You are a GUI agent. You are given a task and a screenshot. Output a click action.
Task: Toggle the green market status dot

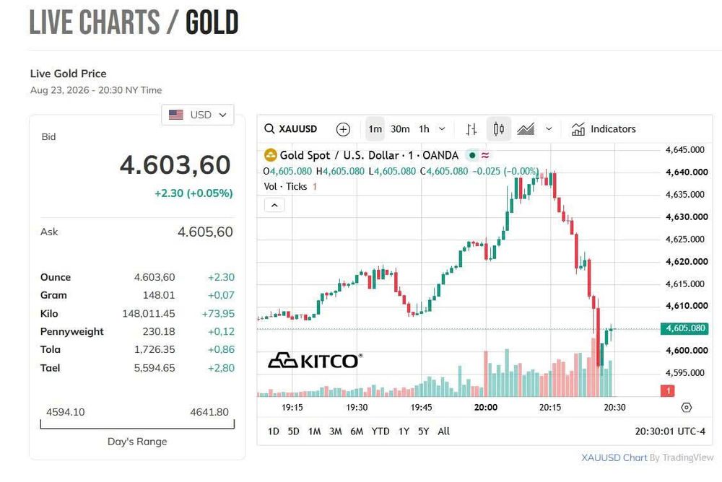pyautogui.click(x=472, y=156)
